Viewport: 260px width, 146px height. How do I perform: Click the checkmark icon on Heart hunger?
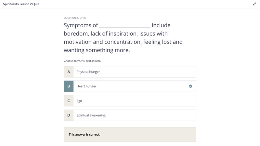tap(190, 86)
